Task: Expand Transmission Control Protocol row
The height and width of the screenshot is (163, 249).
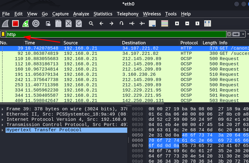Action: pyautogui.click(x=2, y=125)
